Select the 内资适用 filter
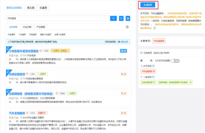205x133 pixels. pos(11,35)
